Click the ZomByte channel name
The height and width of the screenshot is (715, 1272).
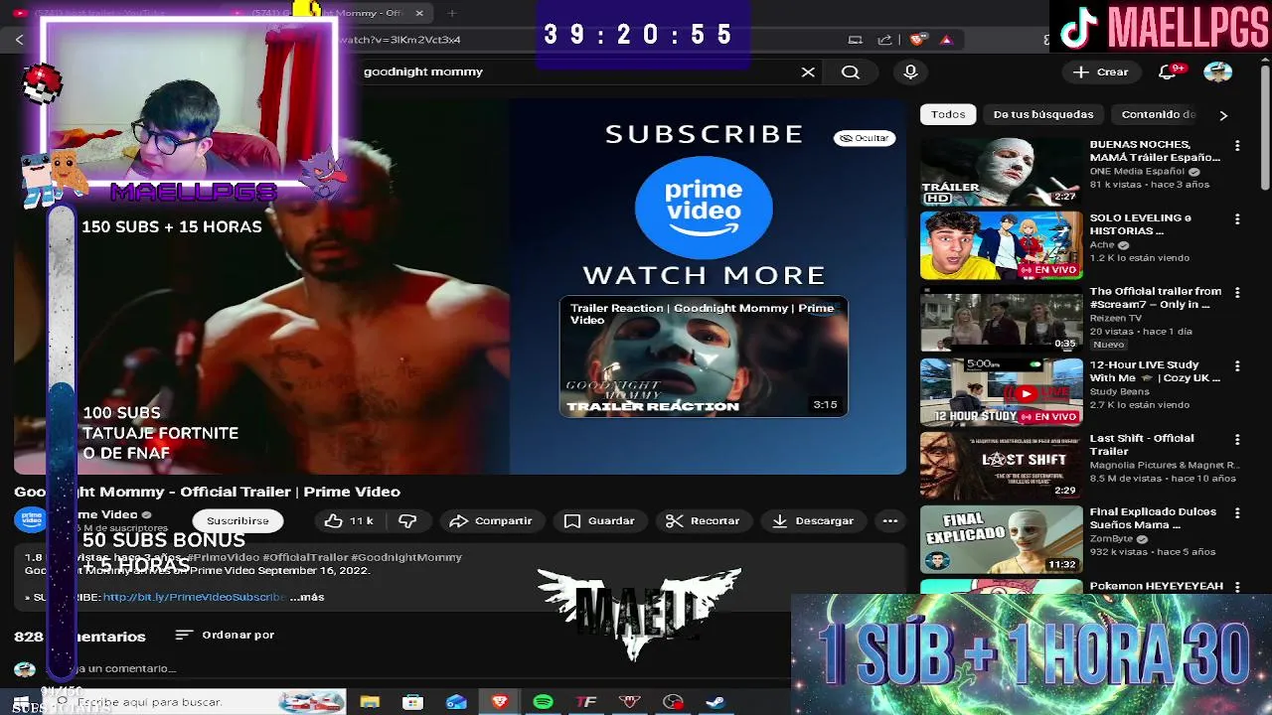coord(1112,538)
